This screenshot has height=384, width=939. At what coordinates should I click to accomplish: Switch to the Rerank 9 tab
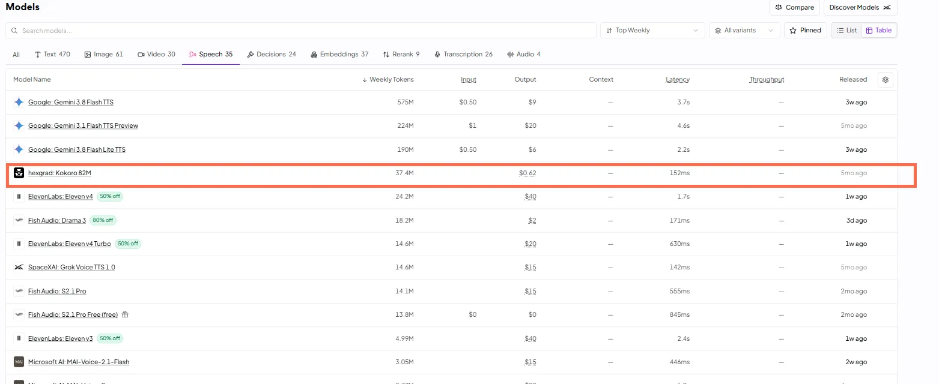(401, 54)
